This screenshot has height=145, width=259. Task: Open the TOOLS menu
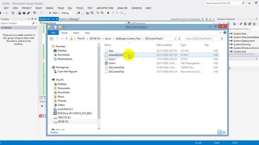pos(80,8)
